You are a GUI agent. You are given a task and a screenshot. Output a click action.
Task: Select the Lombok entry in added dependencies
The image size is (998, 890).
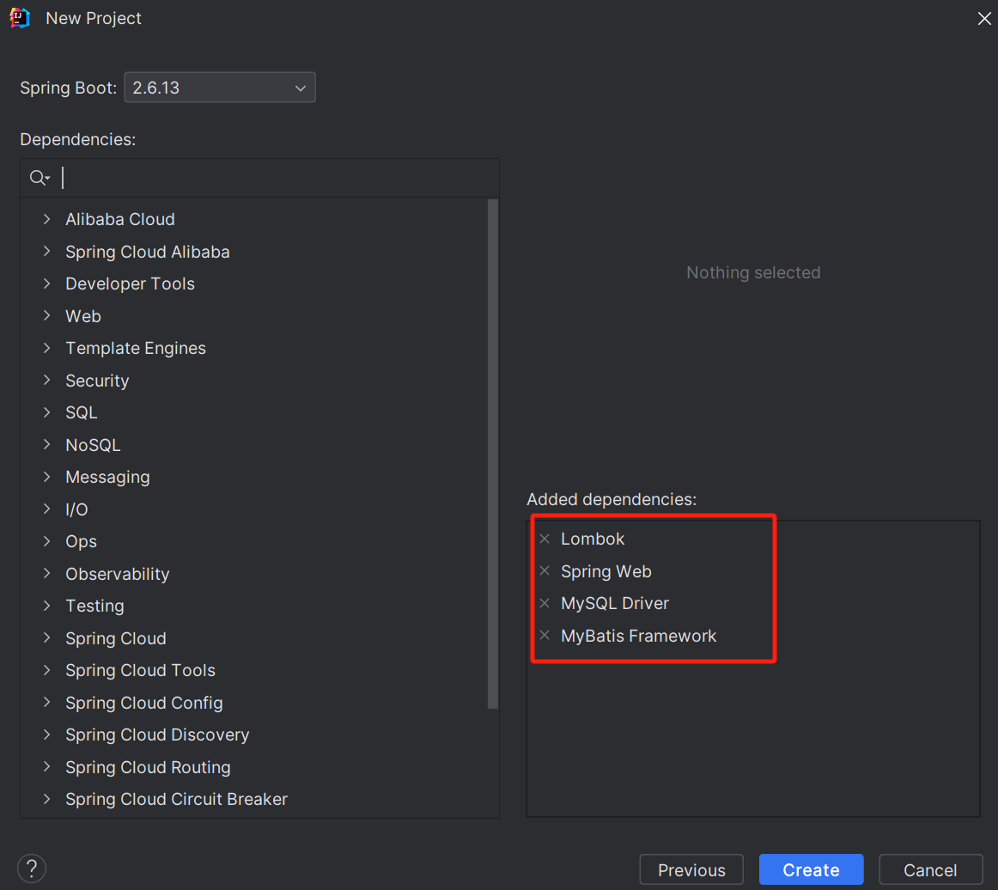(593, 539)
